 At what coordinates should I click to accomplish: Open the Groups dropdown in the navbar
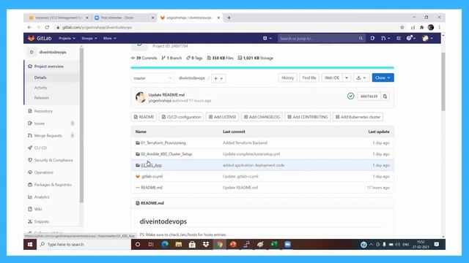tap(89, 38)
